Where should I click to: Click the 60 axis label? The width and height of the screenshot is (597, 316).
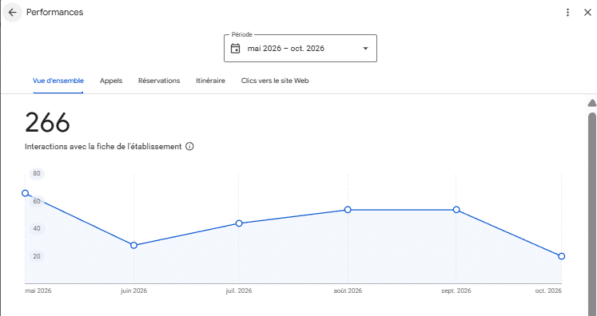click(x=37, y=201)
